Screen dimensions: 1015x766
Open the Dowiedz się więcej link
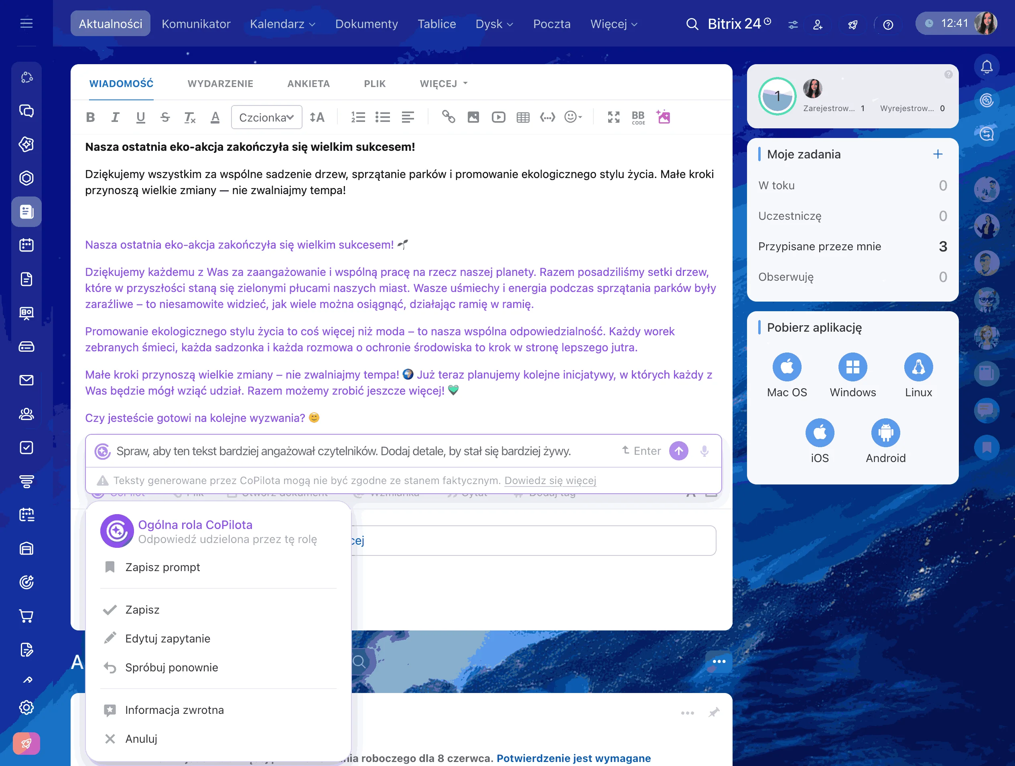[550, 480]
